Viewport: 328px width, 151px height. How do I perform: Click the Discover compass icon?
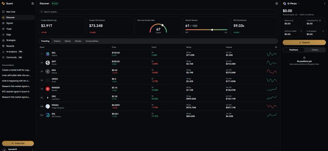(3, 18)
